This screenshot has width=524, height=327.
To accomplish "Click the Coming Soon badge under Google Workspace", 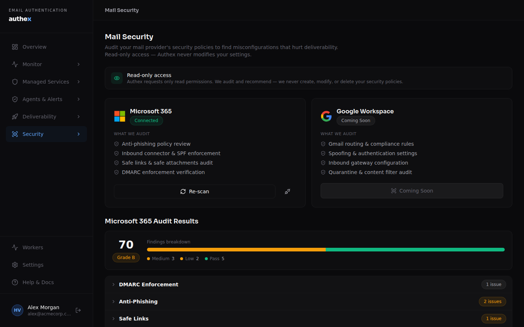I will pos(356,121).
